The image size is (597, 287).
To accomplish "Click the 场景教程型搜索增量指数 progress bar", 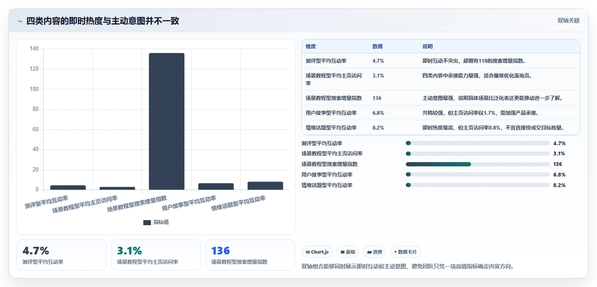I will click(x=478, y=164).
